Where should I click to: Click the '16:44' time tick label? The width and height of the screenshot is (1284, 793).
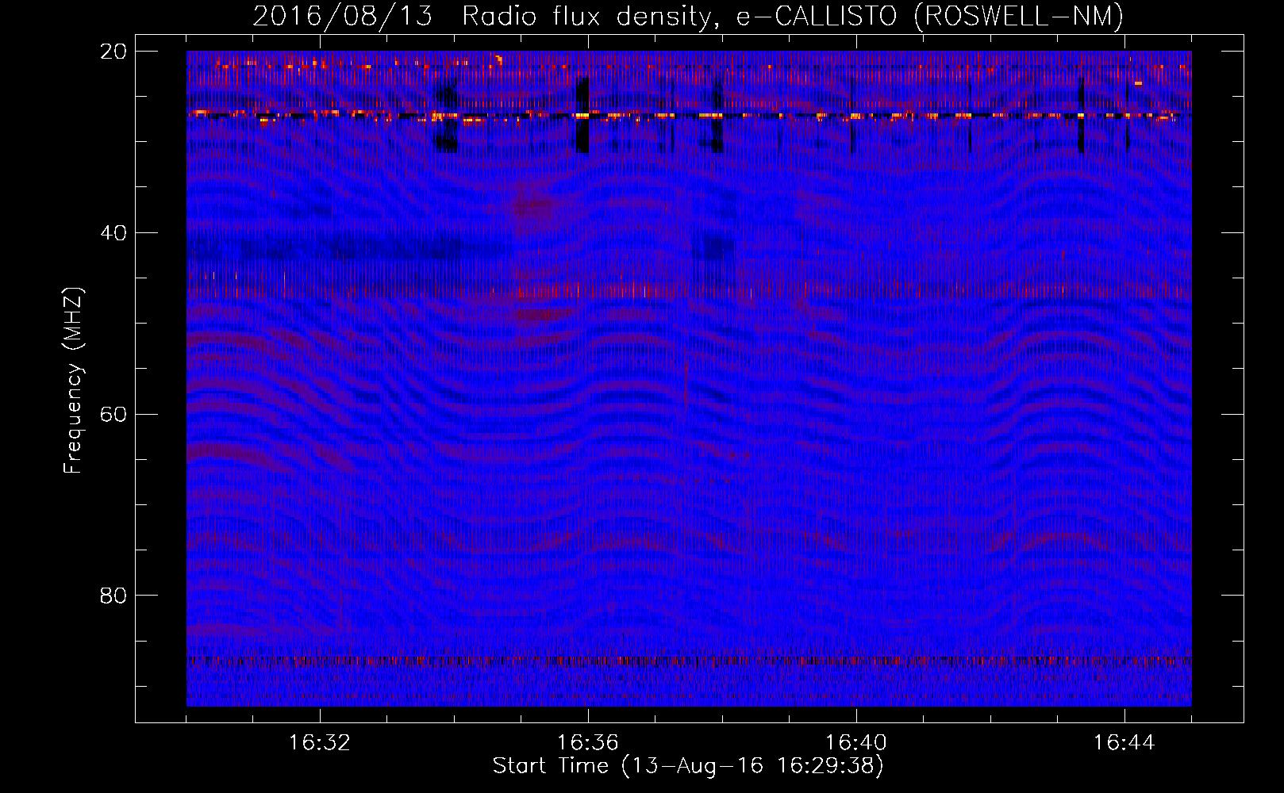1124,743
